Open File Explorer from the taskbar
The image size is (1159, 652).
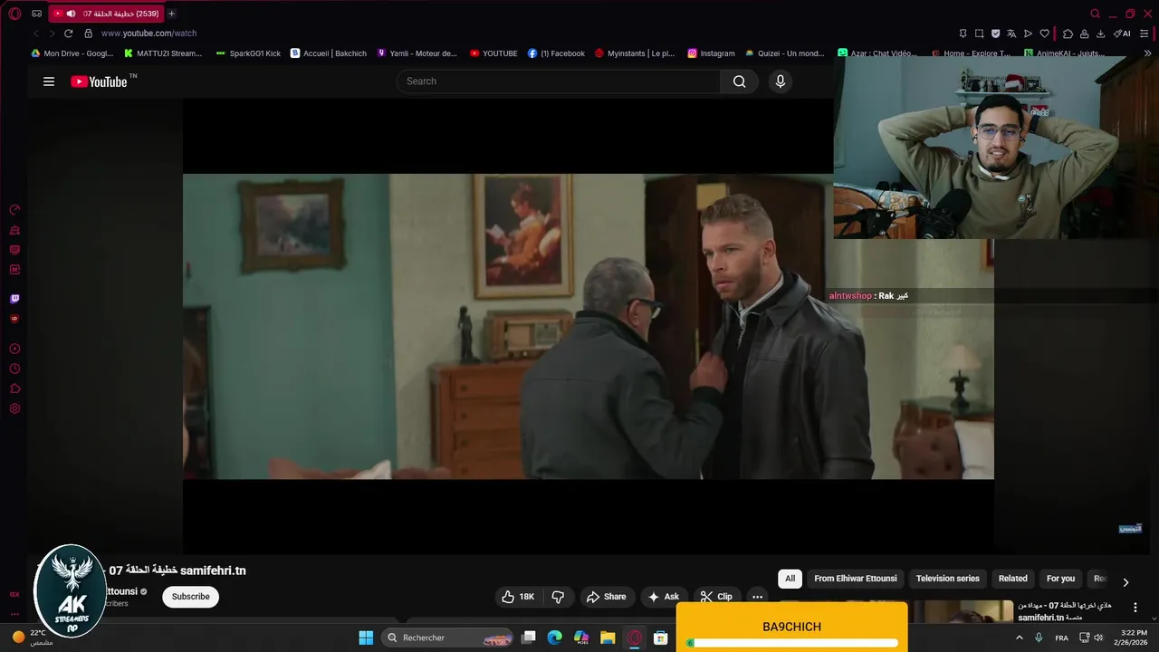pyautogui.click(x=608, y=638)
